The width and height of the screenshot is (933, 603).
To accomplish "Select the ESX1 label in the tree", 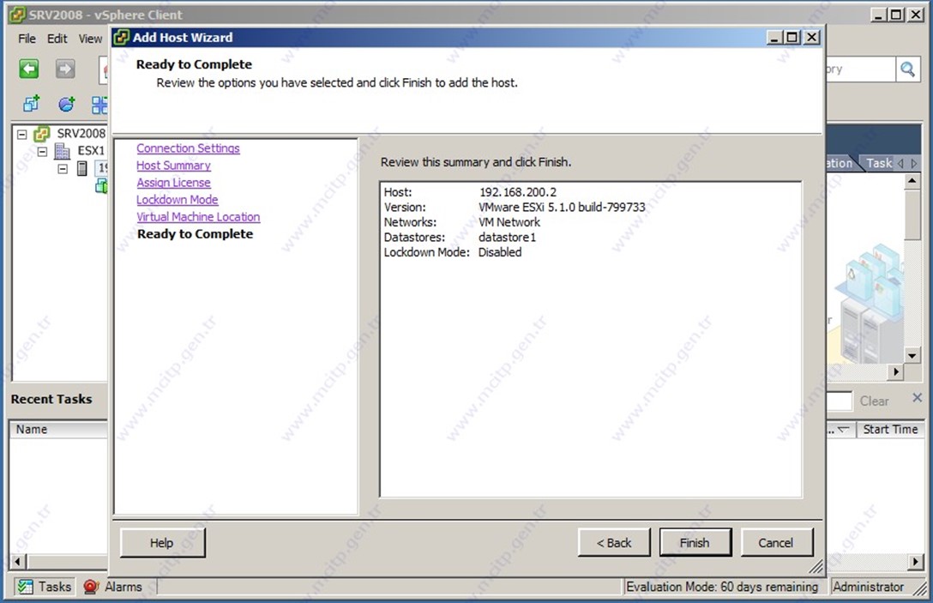I will point(91,151).
